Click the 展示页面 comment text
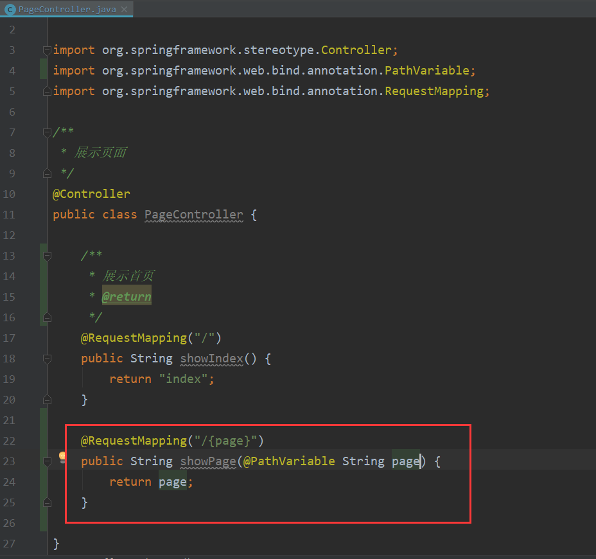Screen dimensions: 596x559 tap(100, 153)
